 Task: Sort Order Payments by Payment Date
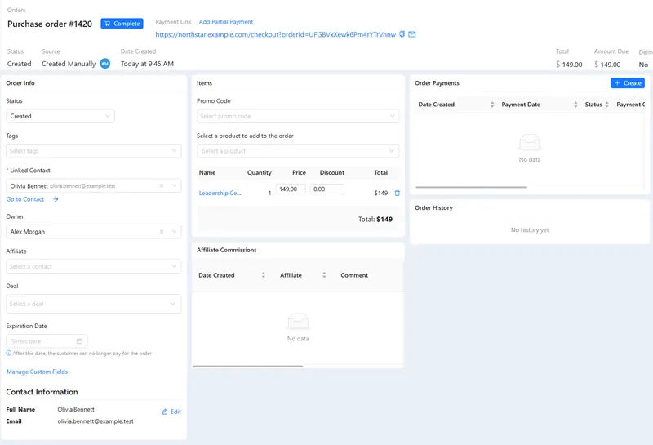(x=575, y=105)
